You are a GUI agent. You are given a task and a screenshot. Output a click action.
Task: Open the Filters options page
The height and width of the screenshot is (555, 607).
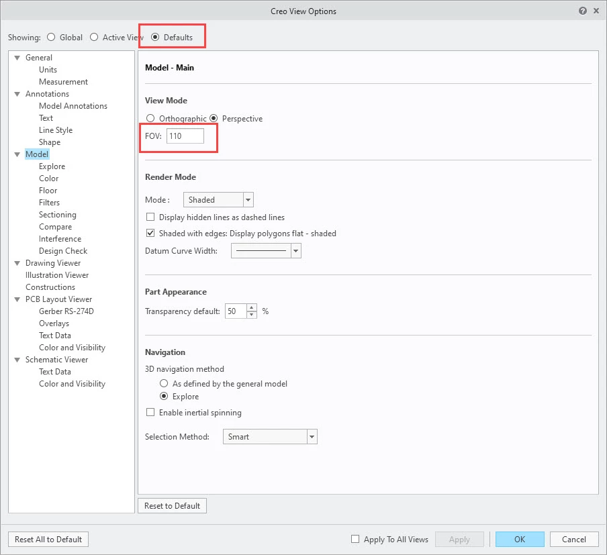click(49, 203)
